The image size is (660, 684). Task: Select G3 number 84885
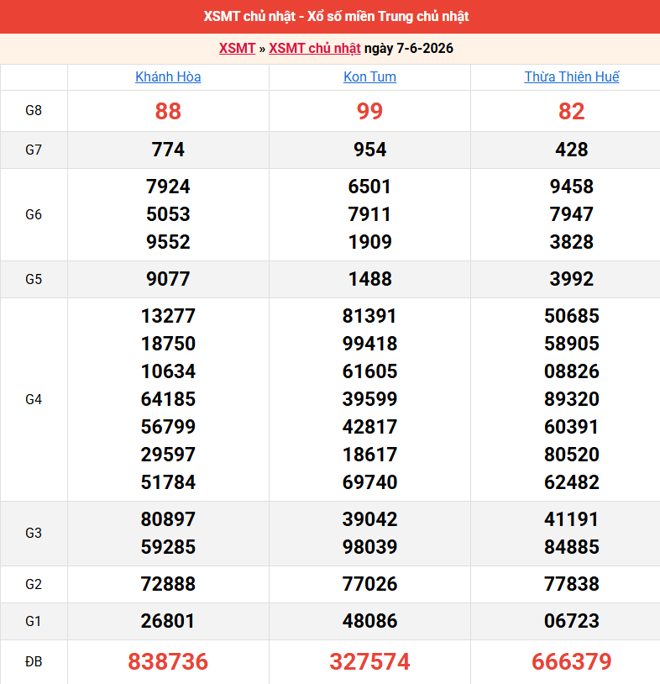[x=572, y=547]
